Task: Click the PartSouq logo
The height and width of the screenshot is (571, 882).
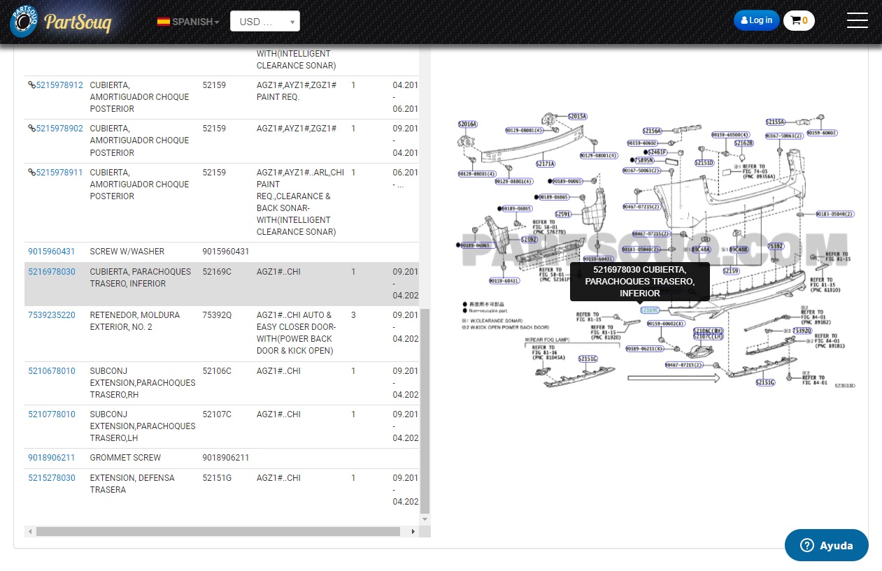Action: [60, 22]
